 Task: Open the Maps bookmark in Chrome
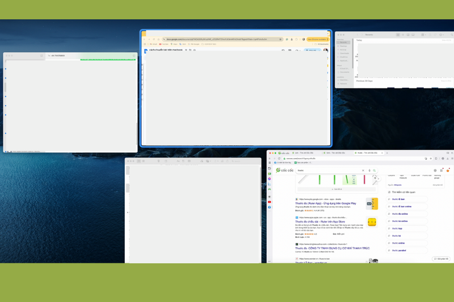pyautogui.click(x=174, y=44)
